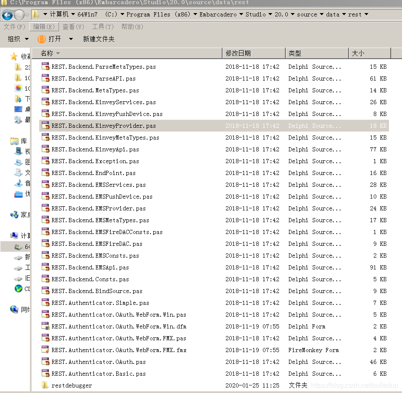402x393 pixels.
Task: Click the 2020-01-25 11:25 date cell
Action: 252,385
